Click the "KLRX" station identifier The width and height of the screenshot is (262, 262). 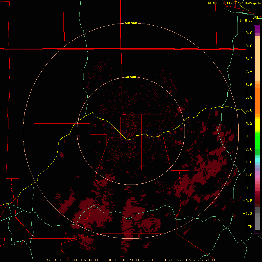pyautogui.click(x=168, y=260)
